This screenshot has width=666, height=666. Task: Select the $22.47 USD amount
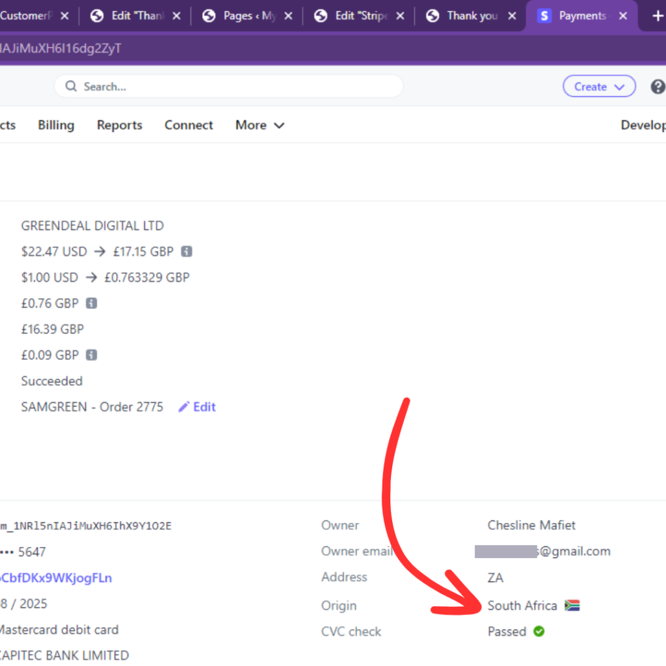coord(54,252)
